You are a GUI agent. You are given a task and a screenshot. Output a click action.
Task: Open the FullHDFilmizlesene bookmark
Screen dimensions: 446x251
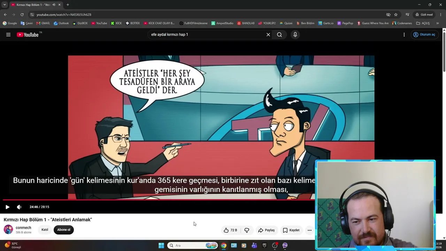pos(193,23)
